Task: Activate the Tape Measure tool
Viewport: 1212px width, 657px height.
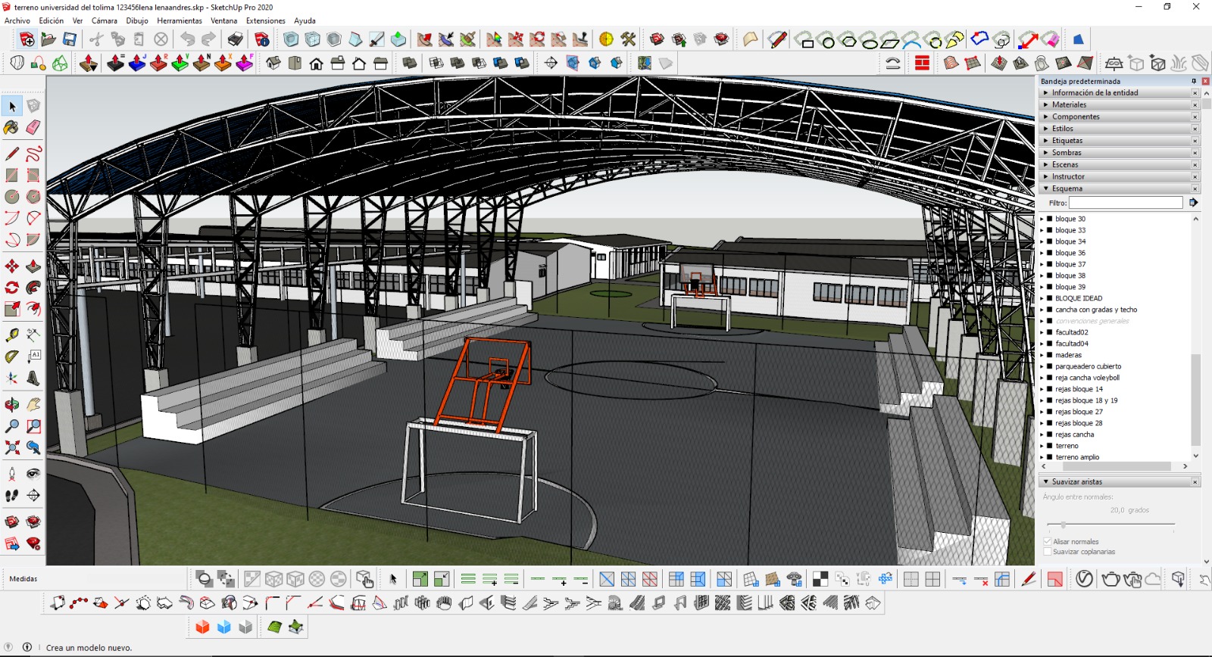Action: 12,335
